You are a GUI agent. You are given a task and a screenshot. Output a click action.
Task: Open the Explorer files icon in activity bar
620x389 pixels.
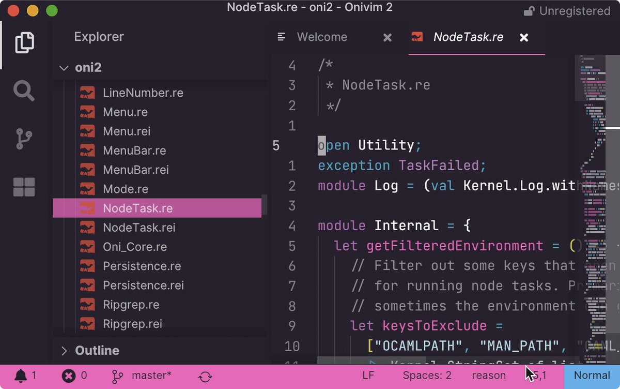[x=24, y=42]
